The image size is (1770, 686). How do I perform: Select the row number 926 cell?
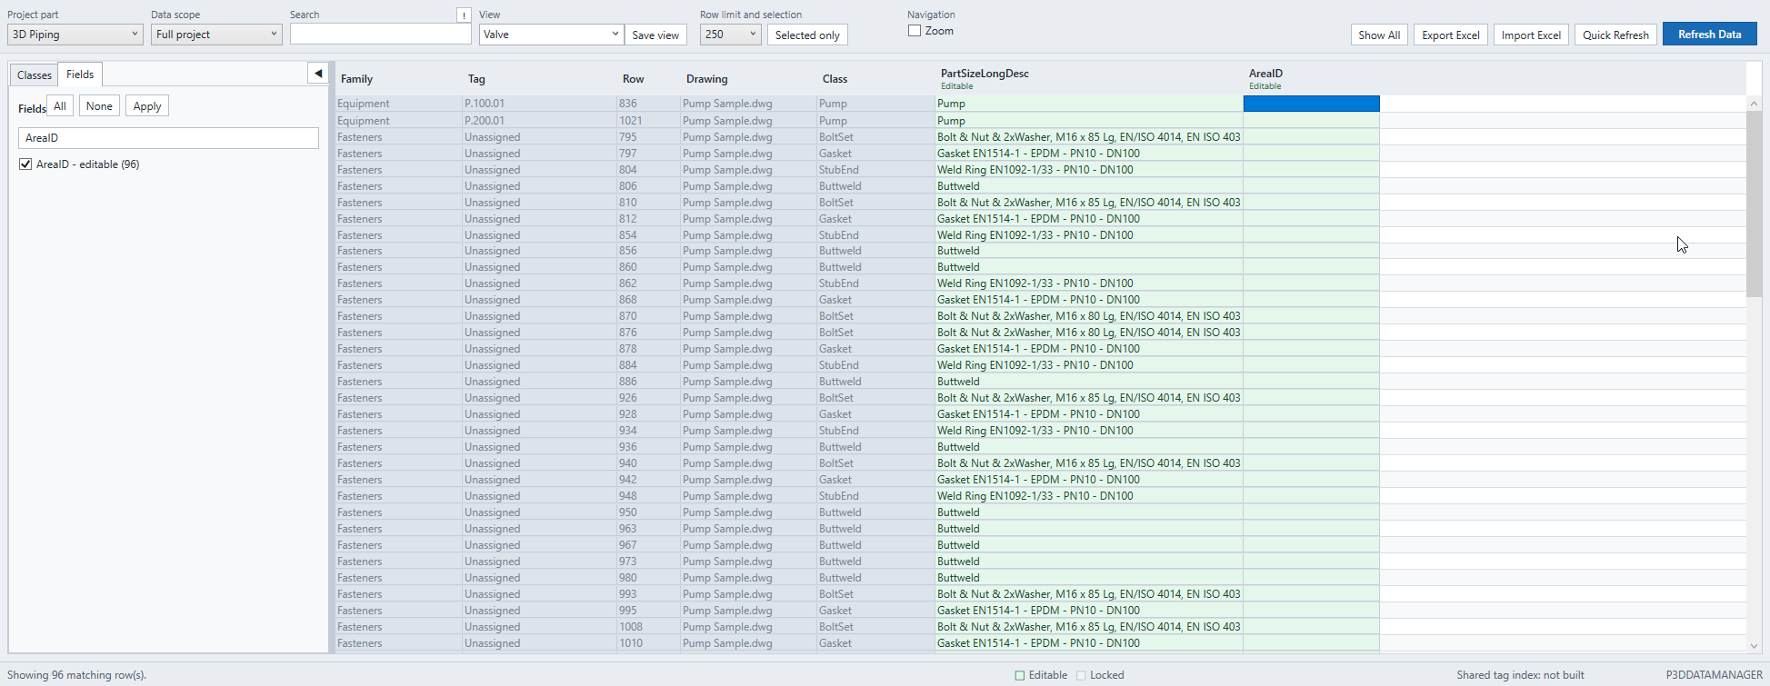(x=648, y=398)
